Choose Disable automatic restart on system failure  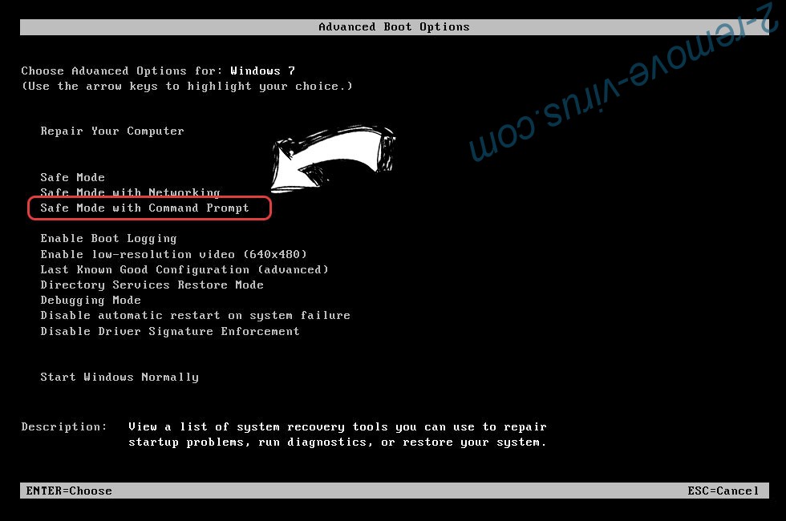196,316
